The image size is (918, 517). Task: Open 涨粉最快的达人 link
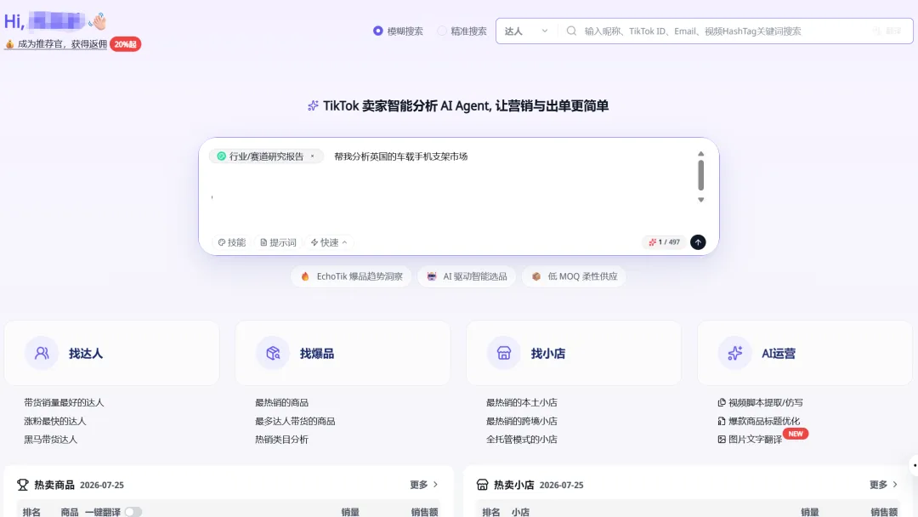55,421
